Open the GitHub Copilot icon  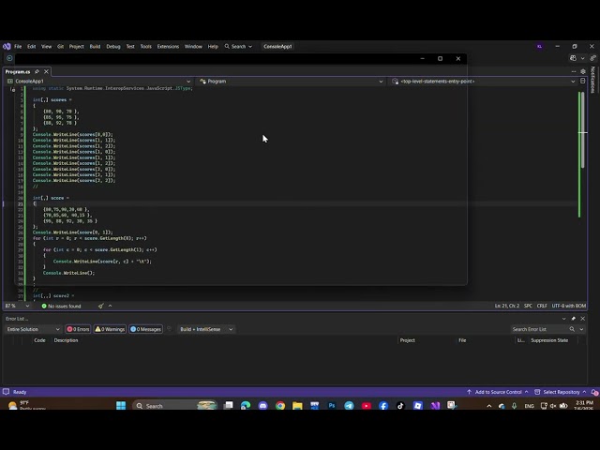573,58
